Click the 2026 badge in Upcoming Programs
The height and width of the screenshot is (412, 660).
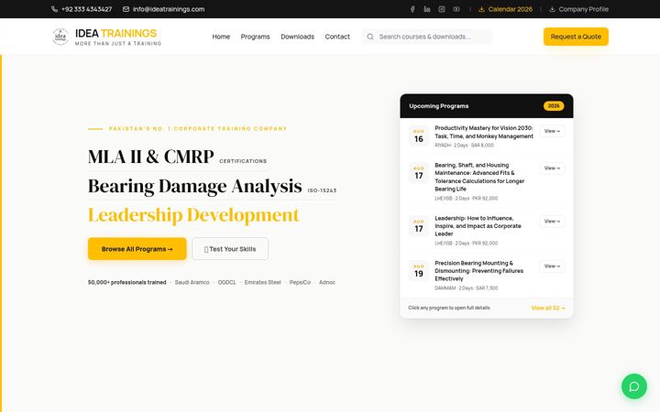[554, 106]
